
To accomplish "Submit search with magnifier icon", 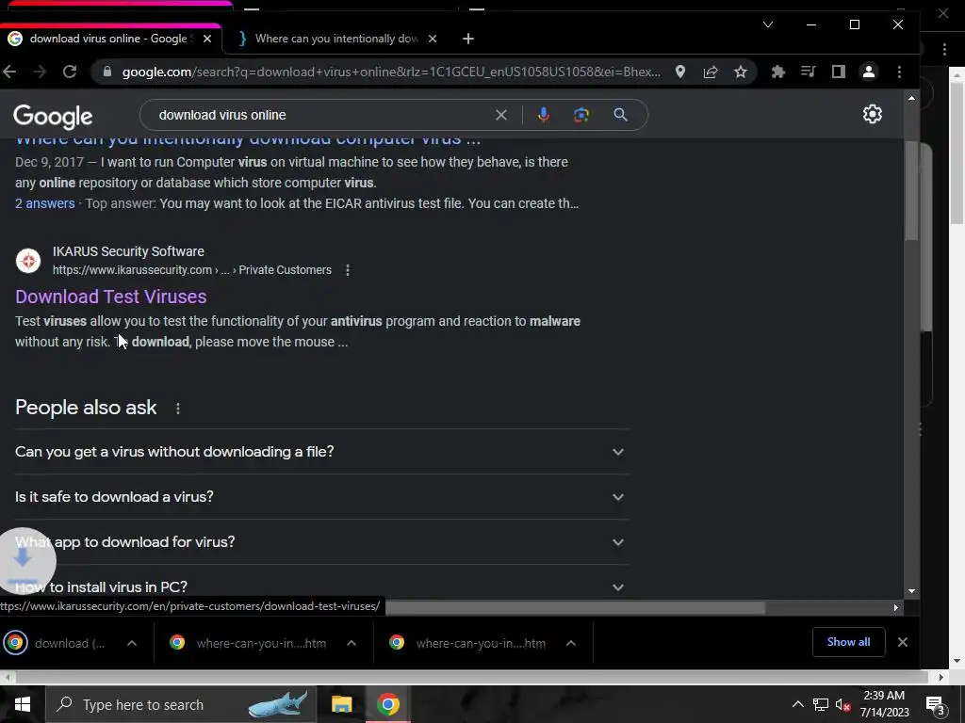I will pos(620,115).
